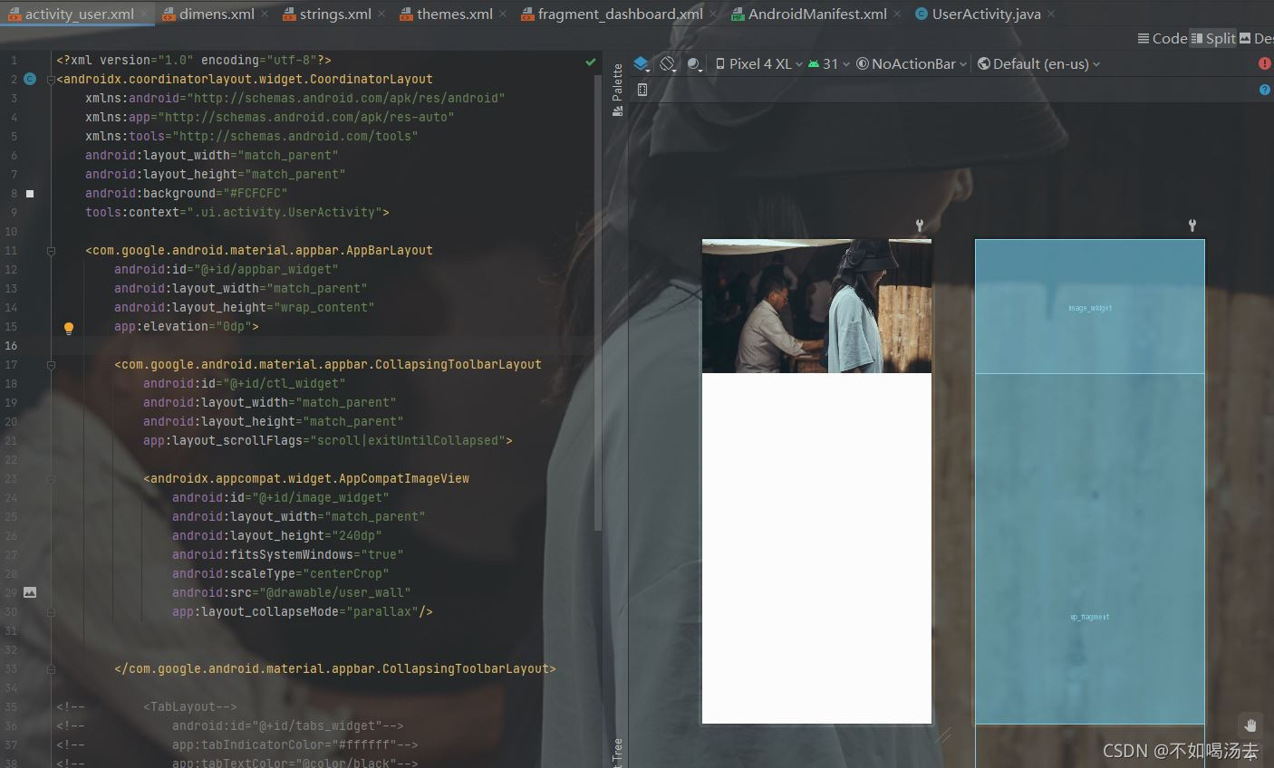
Task: Close the themes.xml tab
Action: [x=503, y=14]
